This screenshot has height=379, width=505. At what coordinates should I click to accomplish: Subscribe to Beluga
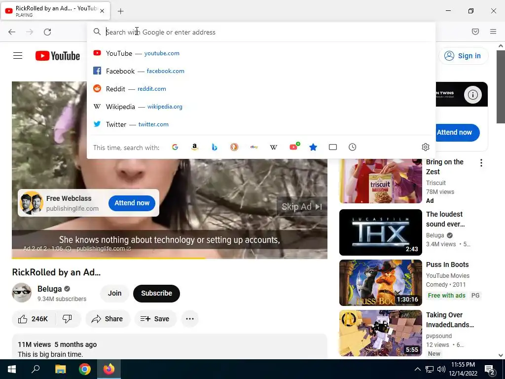pos(156,293)
